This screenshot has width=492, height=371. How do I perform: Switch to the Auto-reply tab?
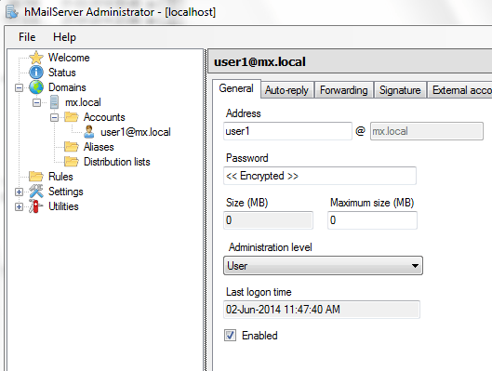[286, 90]
